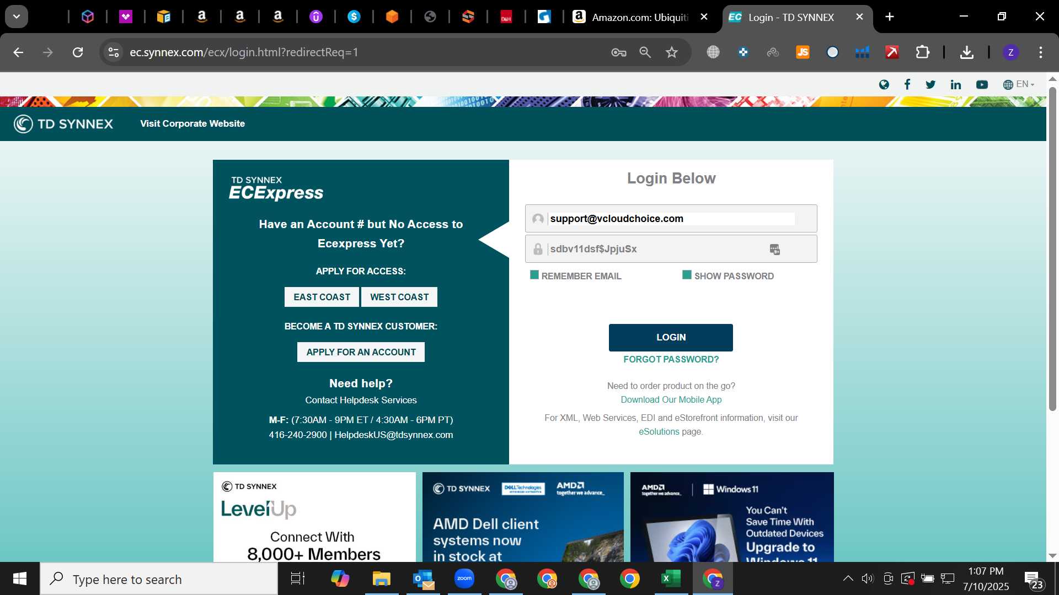
Task: Open Task View on the taskbar
Action: pos(298,579)
